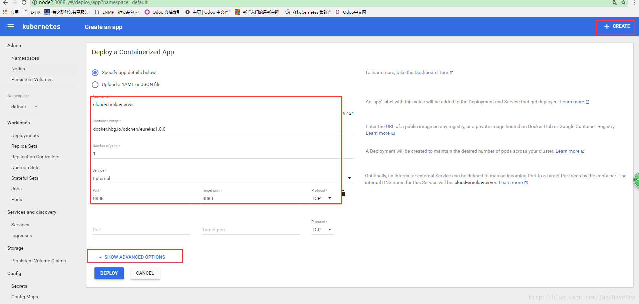Click Learn more link for app label
This screenshot has width=639, height=304.
click(x=572, y=102)
